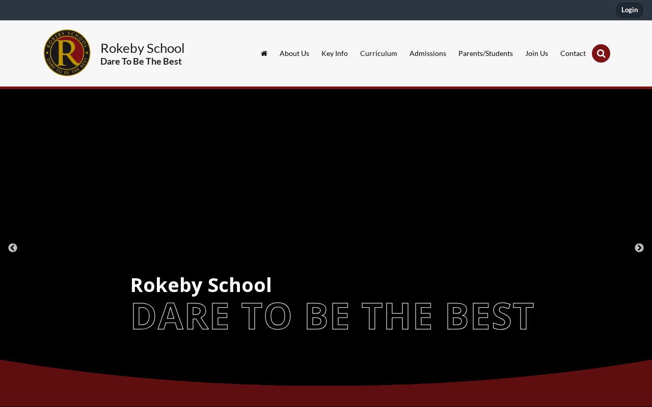Viewport: 652px width, 407px height.
Task: Advance to the next slide arrow
Action: (x=639, y=248)
